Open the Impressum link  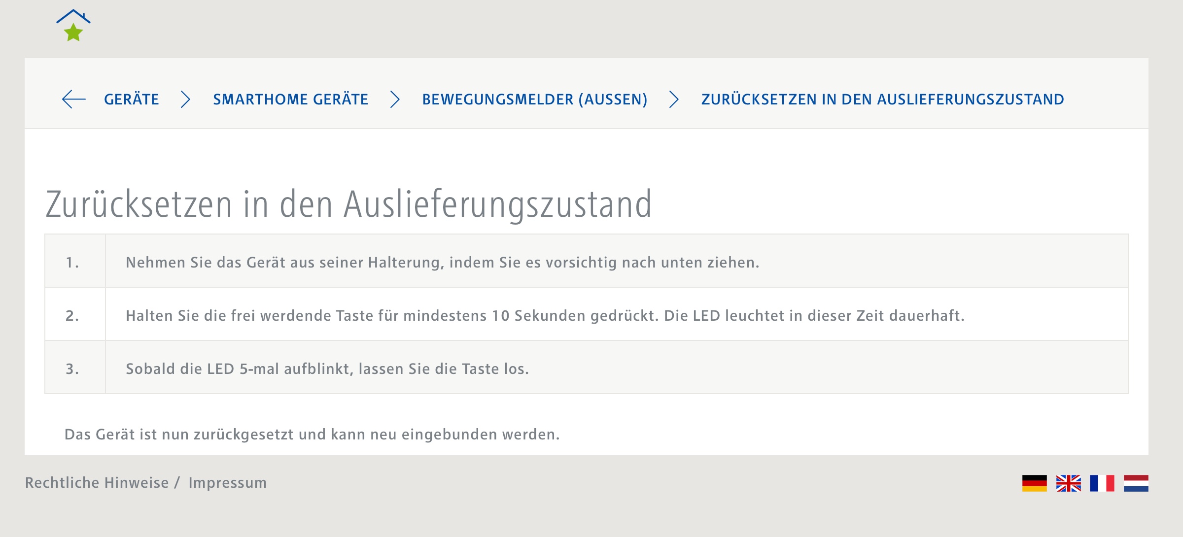pos(227,483)
